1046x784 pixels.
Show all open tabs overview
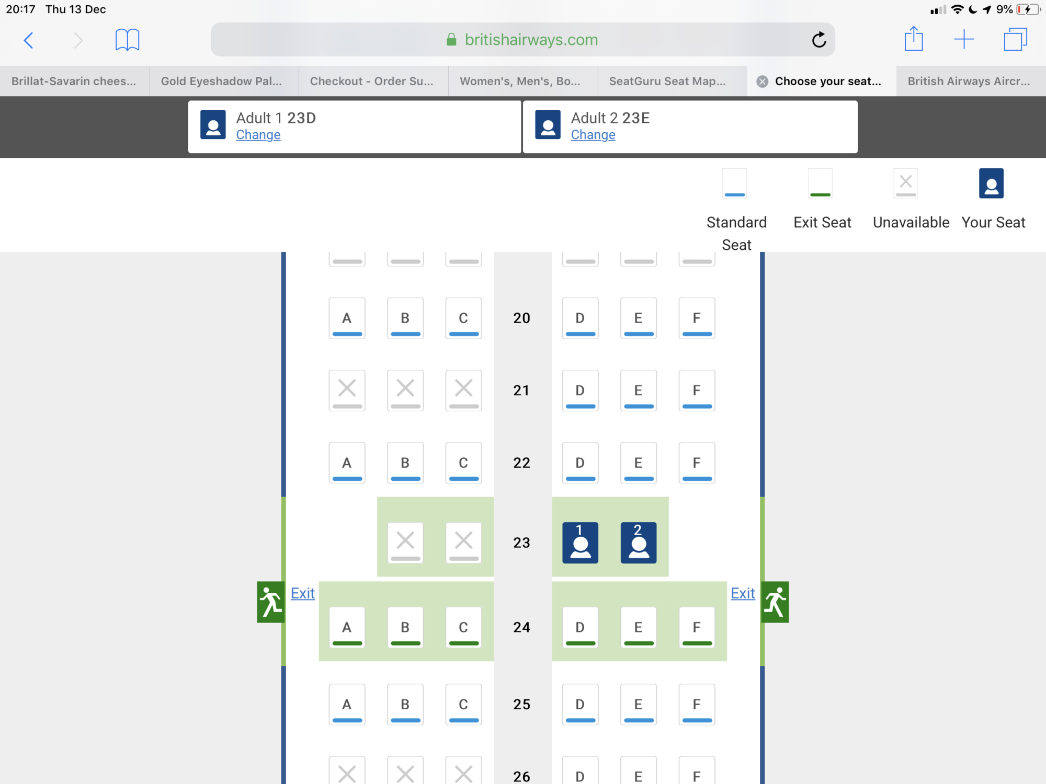1015,40
